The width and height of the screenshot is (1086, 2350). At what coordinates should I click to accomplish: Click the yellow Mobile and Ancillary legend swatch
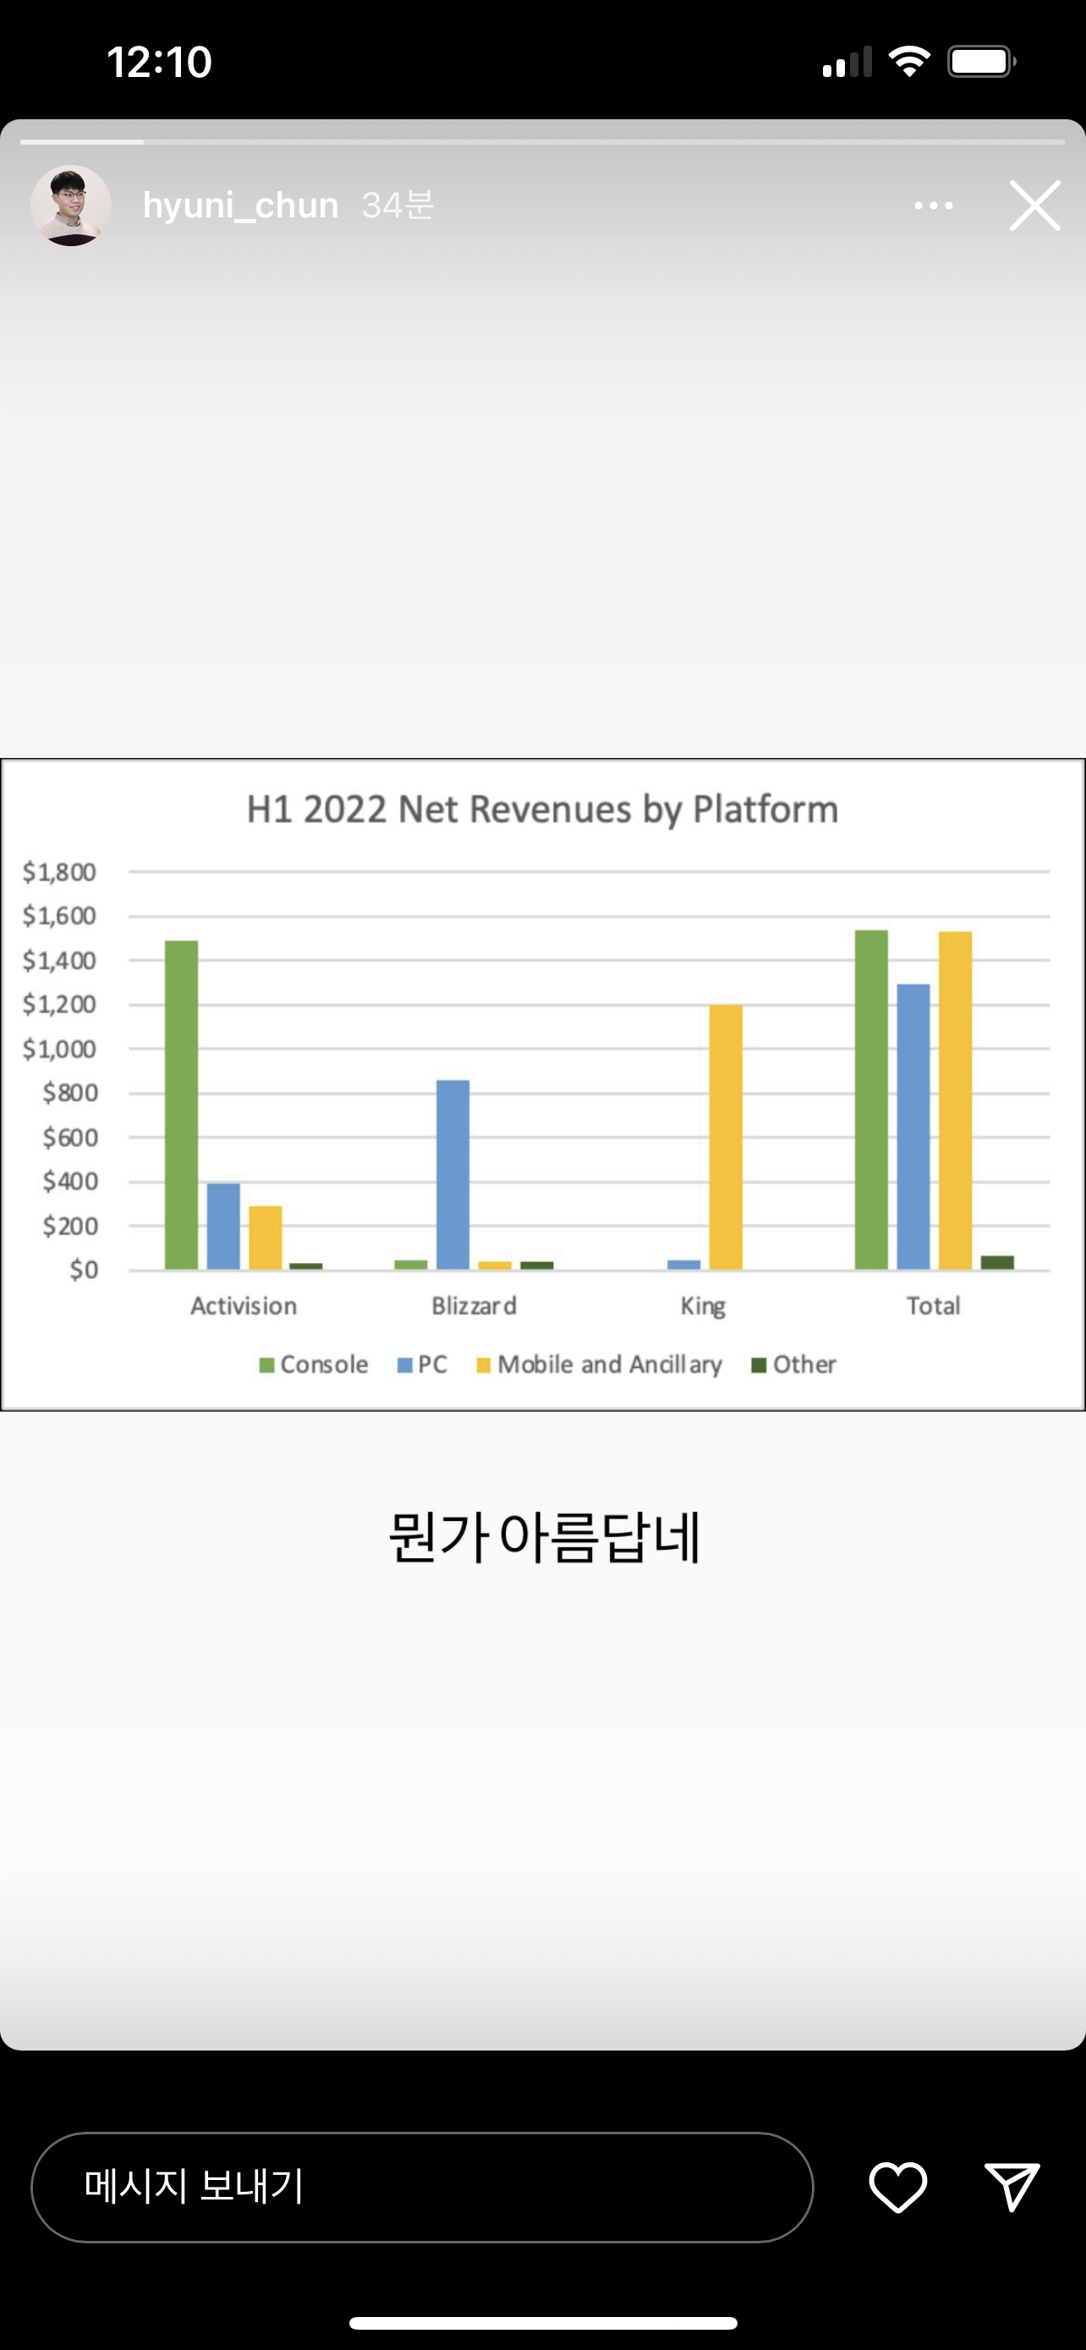[x=484, y=1364]
